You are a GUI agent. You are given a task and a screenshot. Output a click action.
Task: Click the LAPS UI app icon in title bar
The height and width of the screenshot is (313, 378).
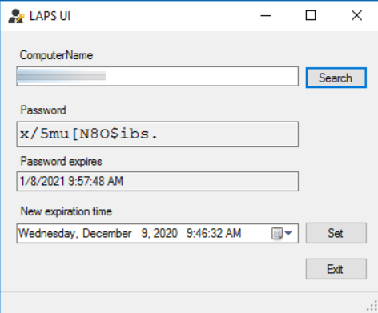(x=16, y=16)
